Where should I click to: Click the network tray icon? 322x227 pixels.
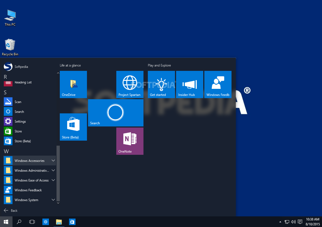click(287, 222)
